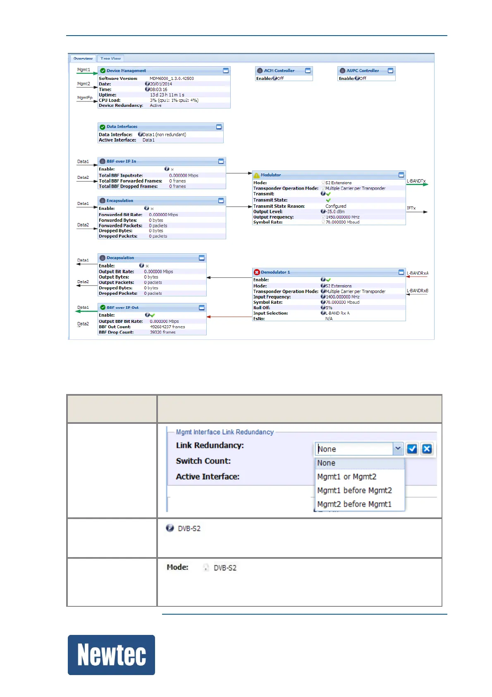Confirm Link Redundancy with checkmark button
The height and width of the screenshot is (697, 492).
click(x=412, y=449)
